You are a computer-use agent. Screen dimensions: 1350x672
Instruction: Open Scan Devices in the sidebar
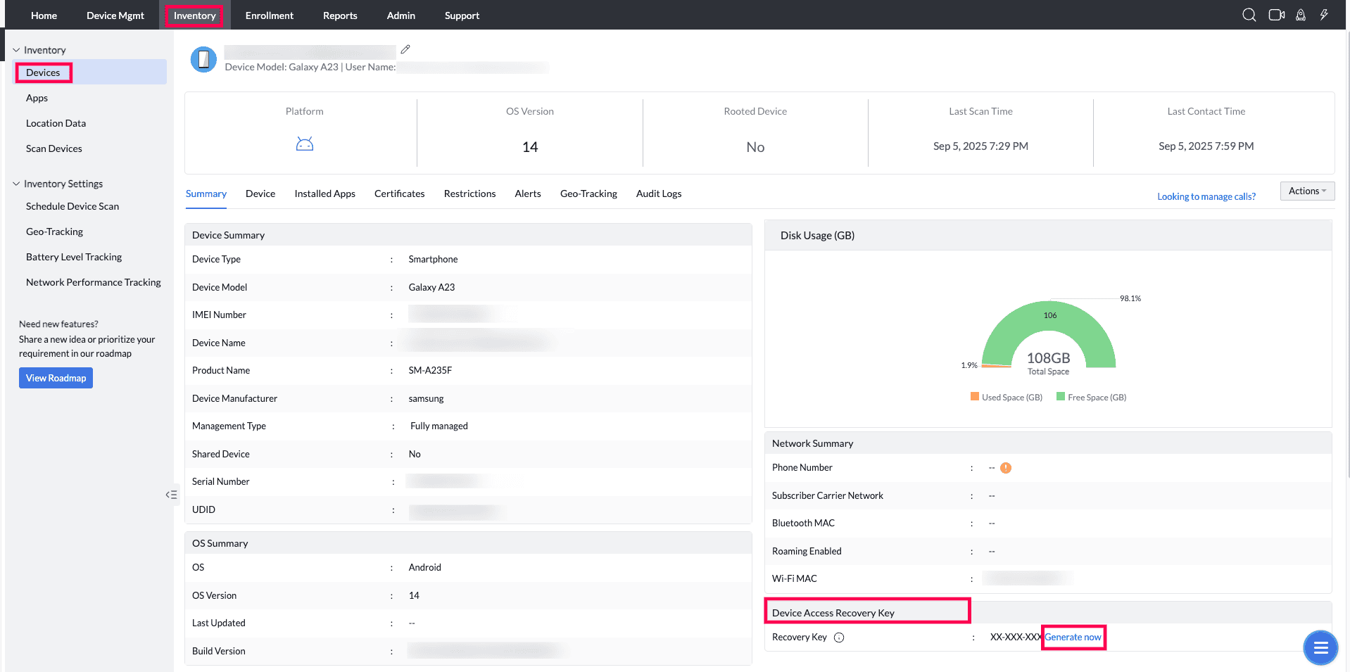click(54, 148)
